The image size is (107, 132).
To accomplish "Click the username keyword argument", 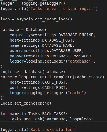I will (19, 51).
